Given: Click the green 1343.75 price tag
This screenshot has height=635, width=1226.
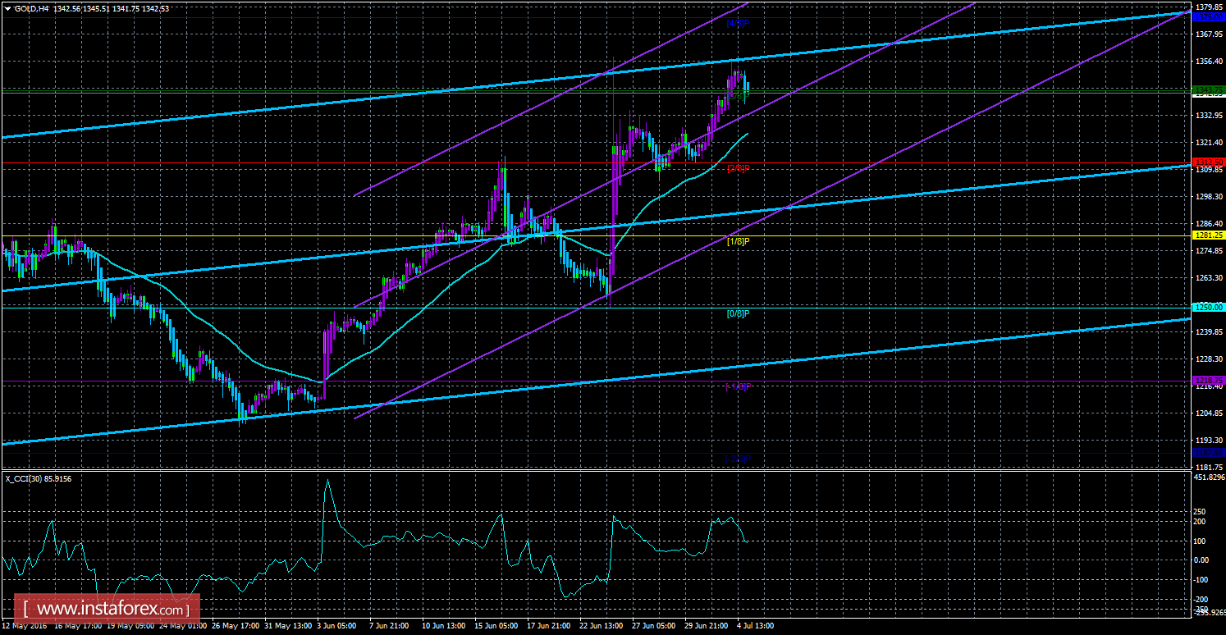Looking at the screenshot, I should pyautogui.click(x=1209, y=89).
